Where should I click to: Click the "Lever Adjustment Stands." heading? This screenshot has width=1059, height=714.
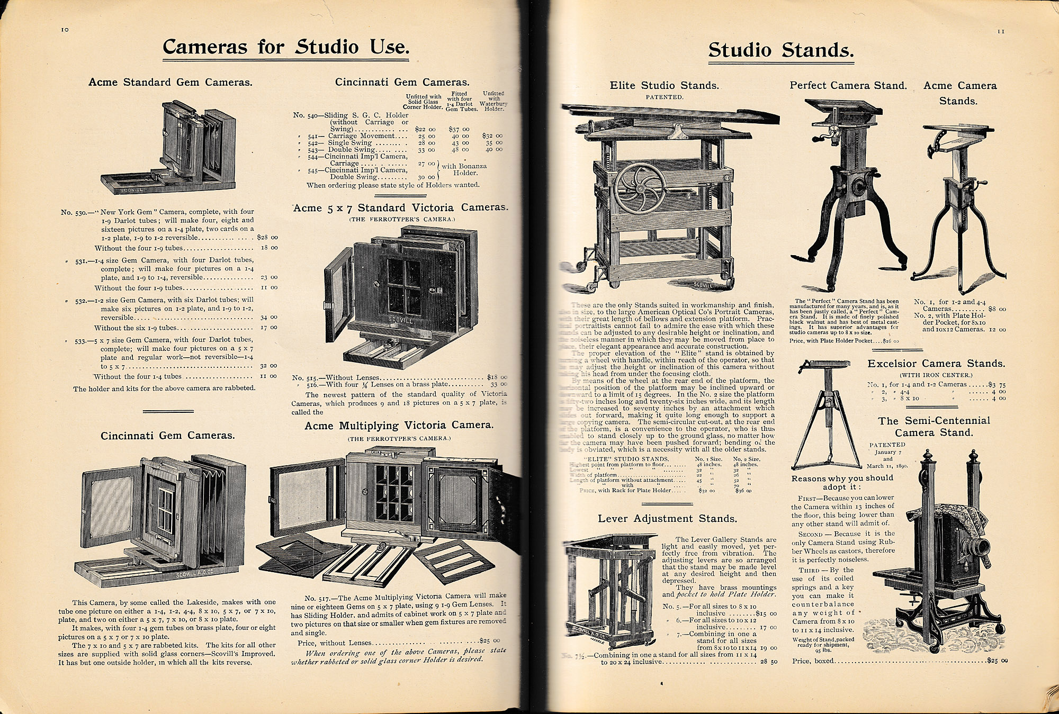(667, 518)
